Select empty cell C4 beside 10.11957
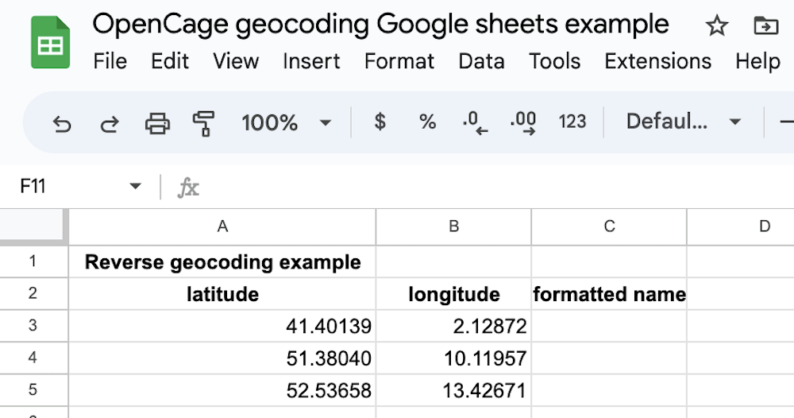The image size is (794, 418). coord(609,358)
